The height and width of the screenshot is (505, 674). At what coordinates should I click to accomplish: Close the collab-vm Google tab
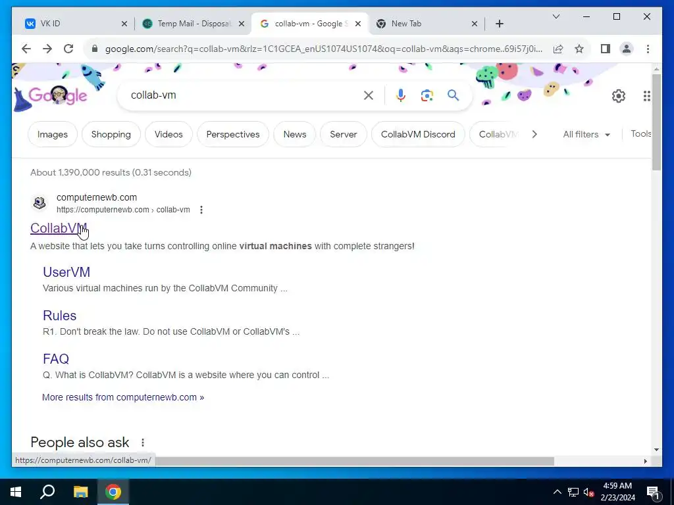(x=357, y=24)
